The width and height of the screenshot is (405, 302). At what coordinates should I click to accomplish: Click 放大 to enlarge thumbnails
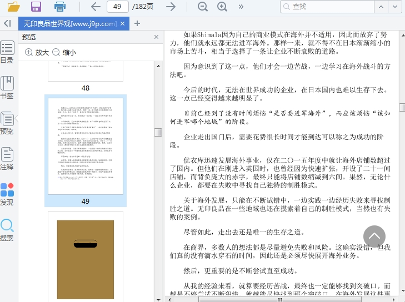[37, 52]
